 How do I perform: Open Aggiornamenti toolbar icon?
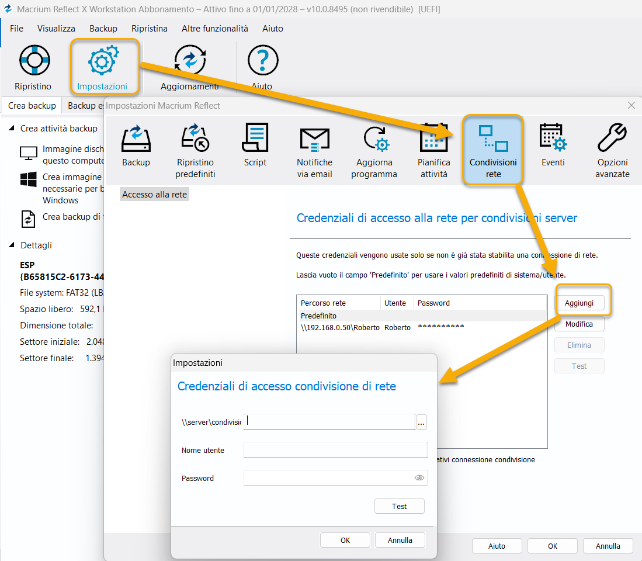coord(190,60)
